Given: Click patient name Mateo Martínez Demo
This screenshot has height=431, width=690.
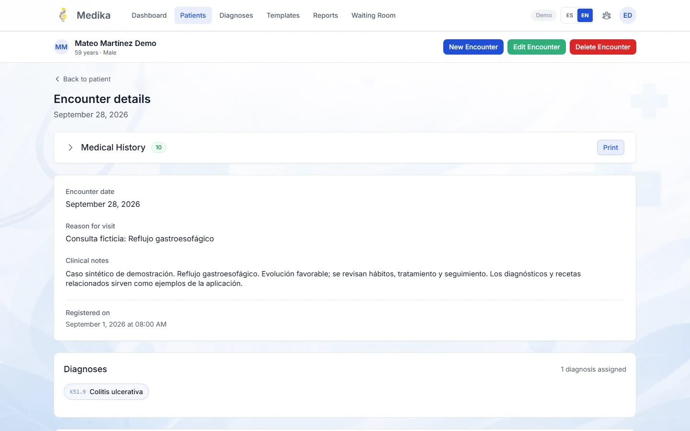Looking at the screenshot, I should pos(115,43).
